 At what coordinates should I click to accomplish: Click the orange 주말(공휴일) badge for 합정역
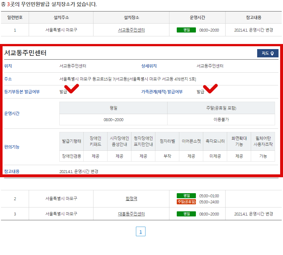(x=186, y=201)
